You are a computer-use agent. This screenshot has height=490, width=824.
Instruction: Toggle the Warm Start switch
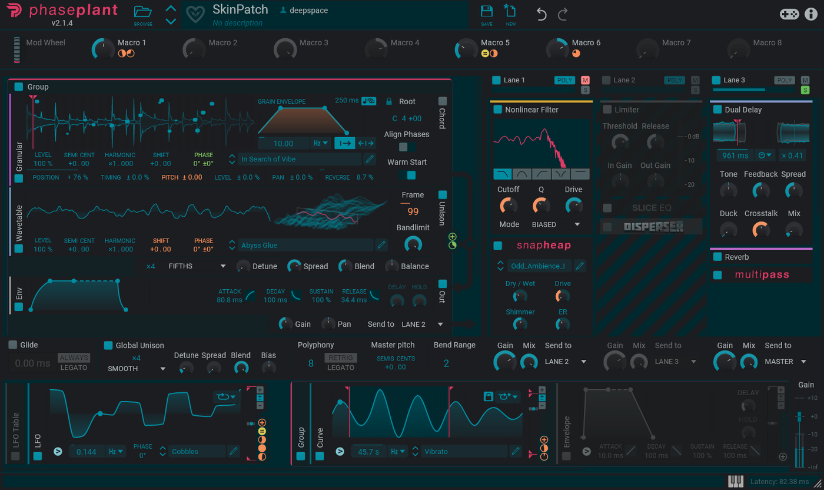pyautogui.click(x=407, y=175)
